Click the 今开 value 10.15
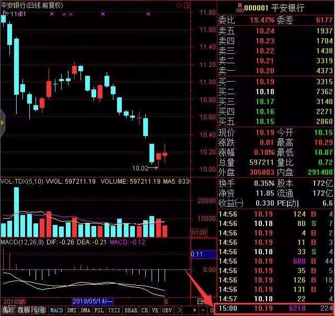 pyautogui.click(x=324, y=132)
